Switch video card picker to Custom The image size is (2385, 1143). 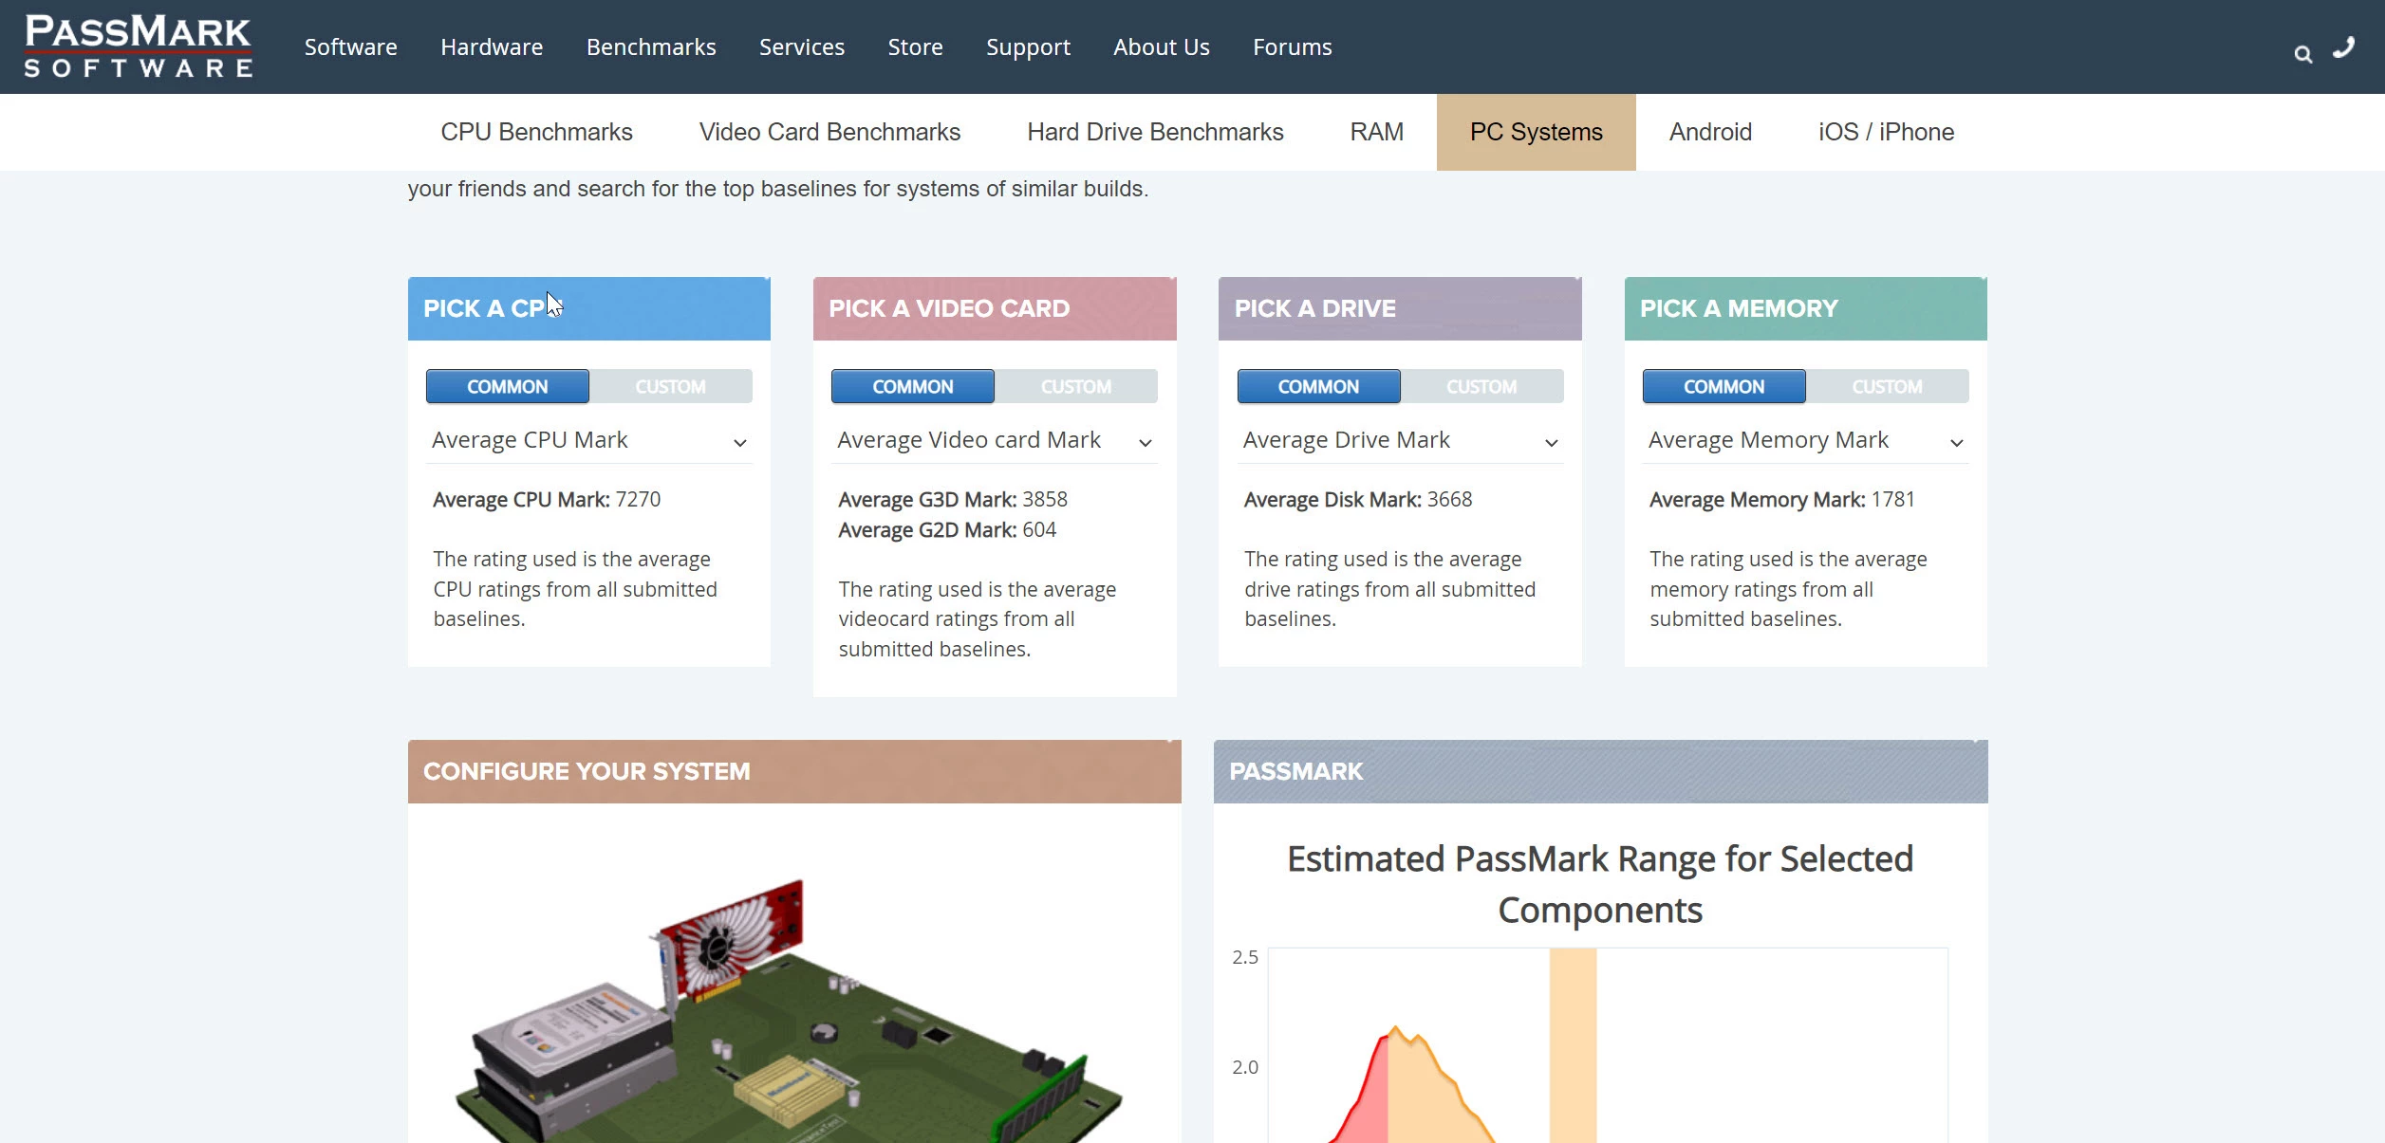1075,387
